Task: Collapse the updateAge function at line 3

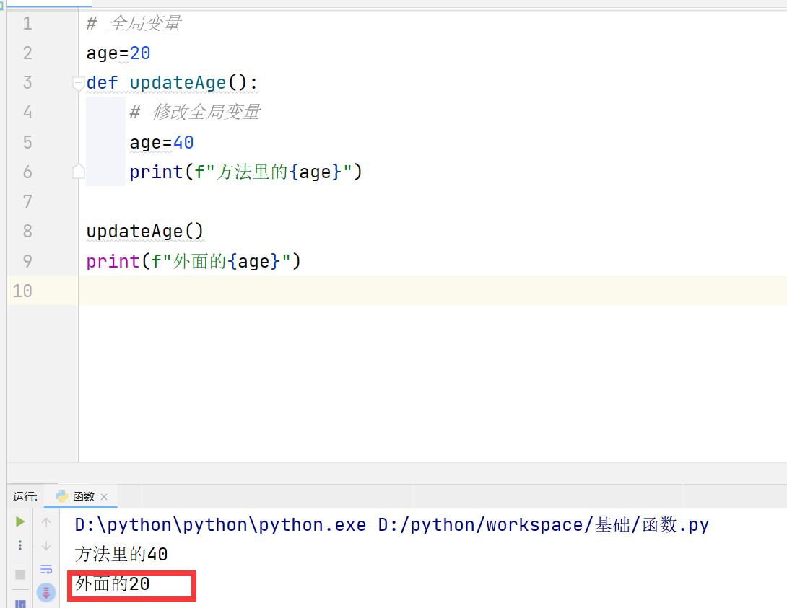Action: click(79, 84)
